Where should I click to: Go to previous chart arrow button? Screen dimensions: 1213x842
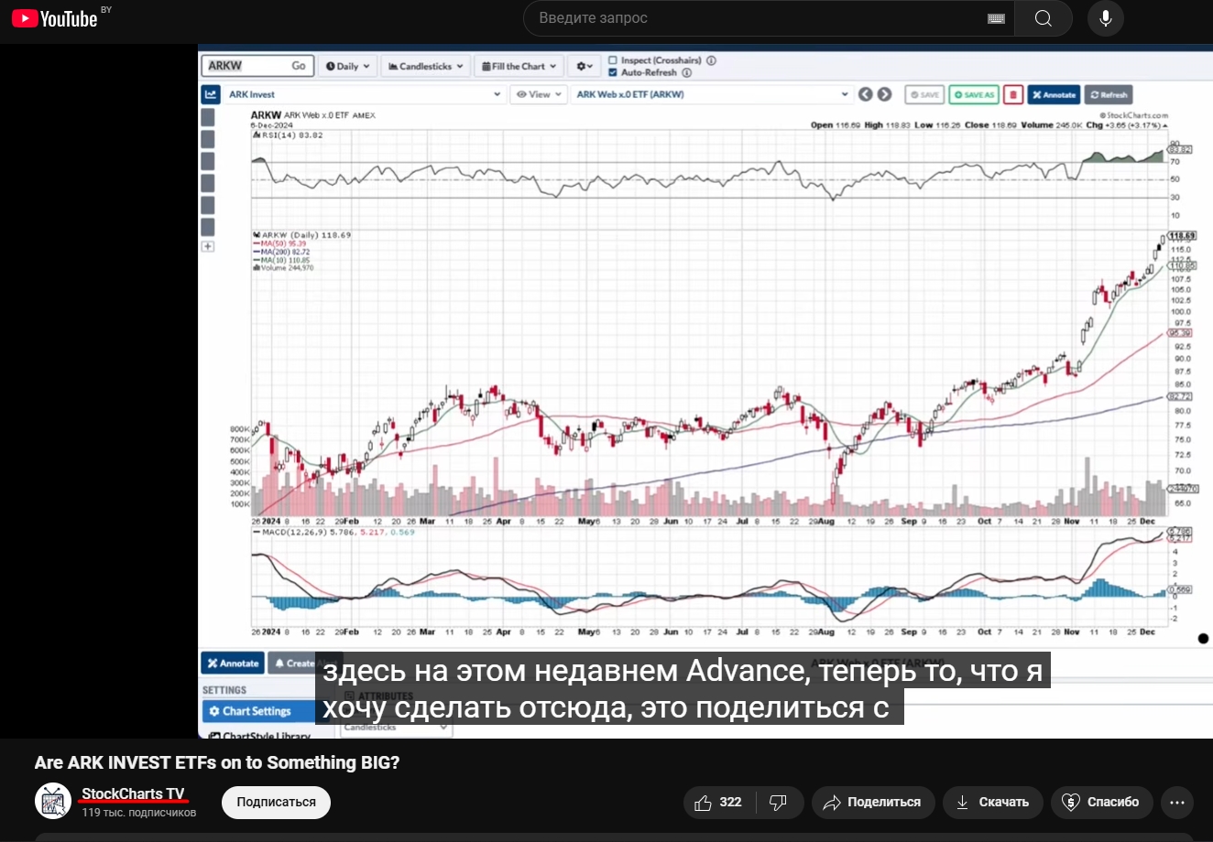point(866,94)
